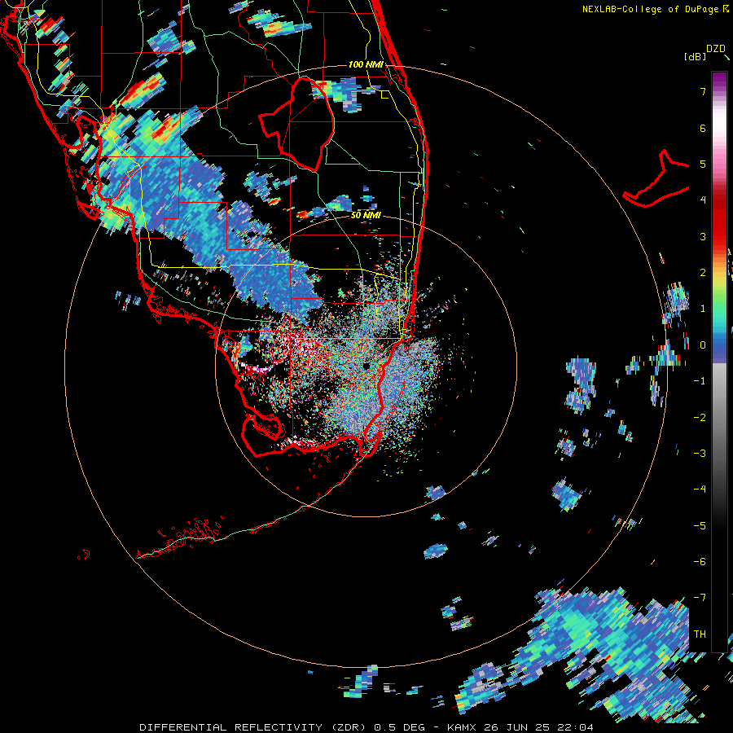
Task: Click the 6 tick label on scale
Action: pos(703,128)
